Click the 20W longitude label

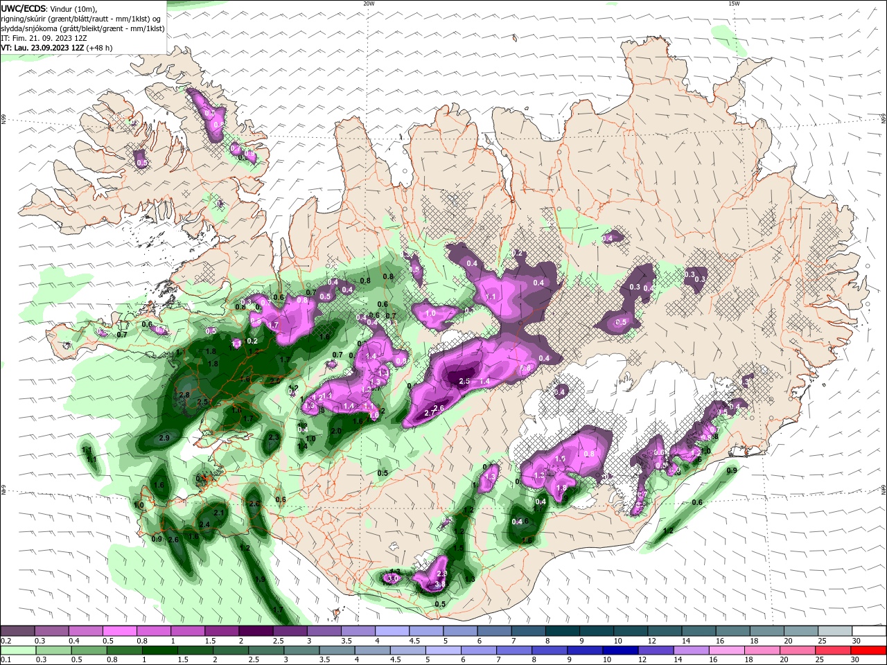click(x=369, y=3)
